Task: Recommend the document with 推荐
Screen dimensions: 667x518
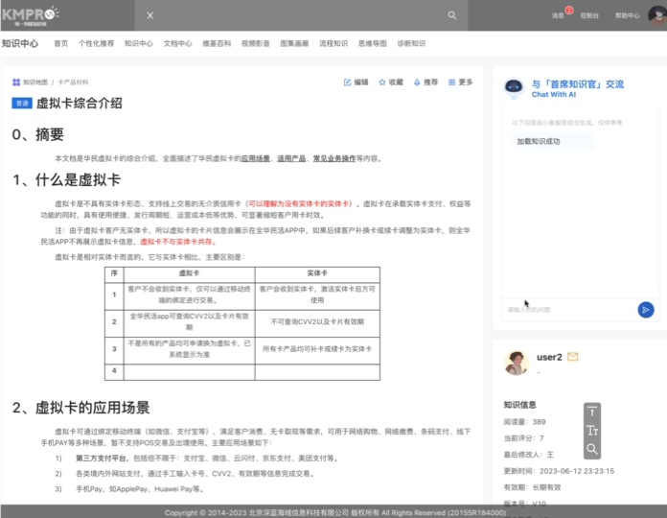Action: point(425,82)
